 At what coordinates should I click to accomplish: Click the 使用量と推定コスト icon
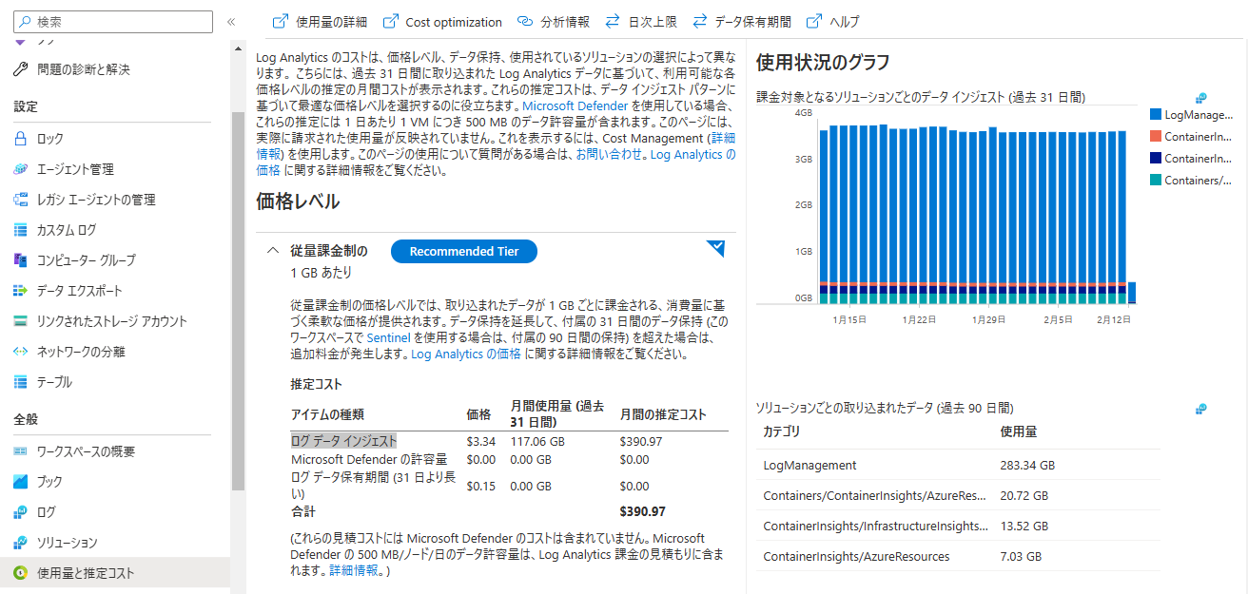tap(21, 573)
